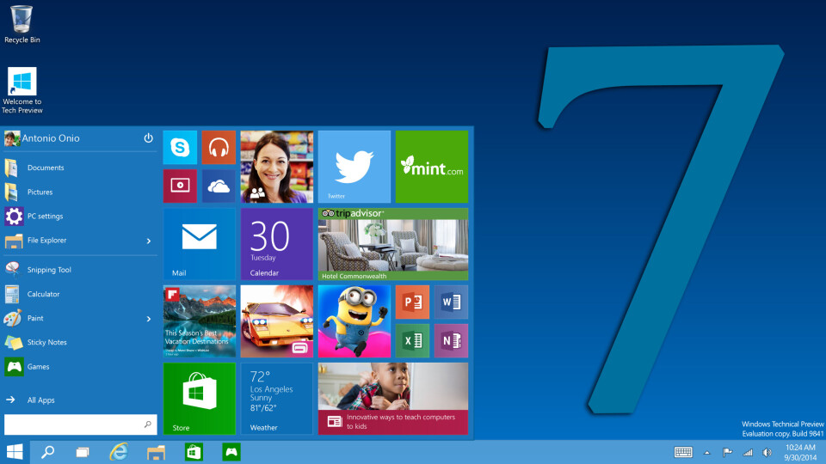Open the Store tile
Image resolution: width=826 pixels, height=464 pixels.
point(199,399)
